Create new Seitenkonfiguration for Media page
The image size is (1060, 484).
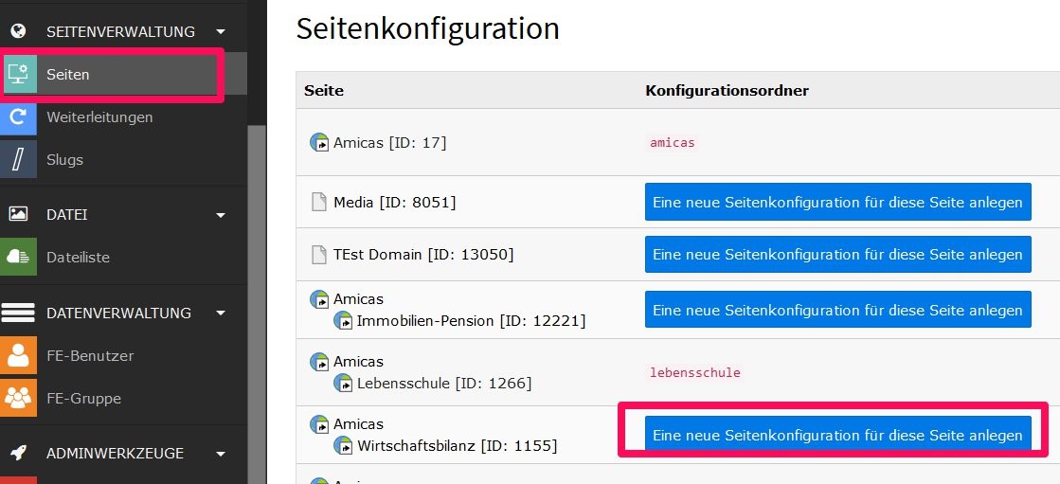pos(837,202)
